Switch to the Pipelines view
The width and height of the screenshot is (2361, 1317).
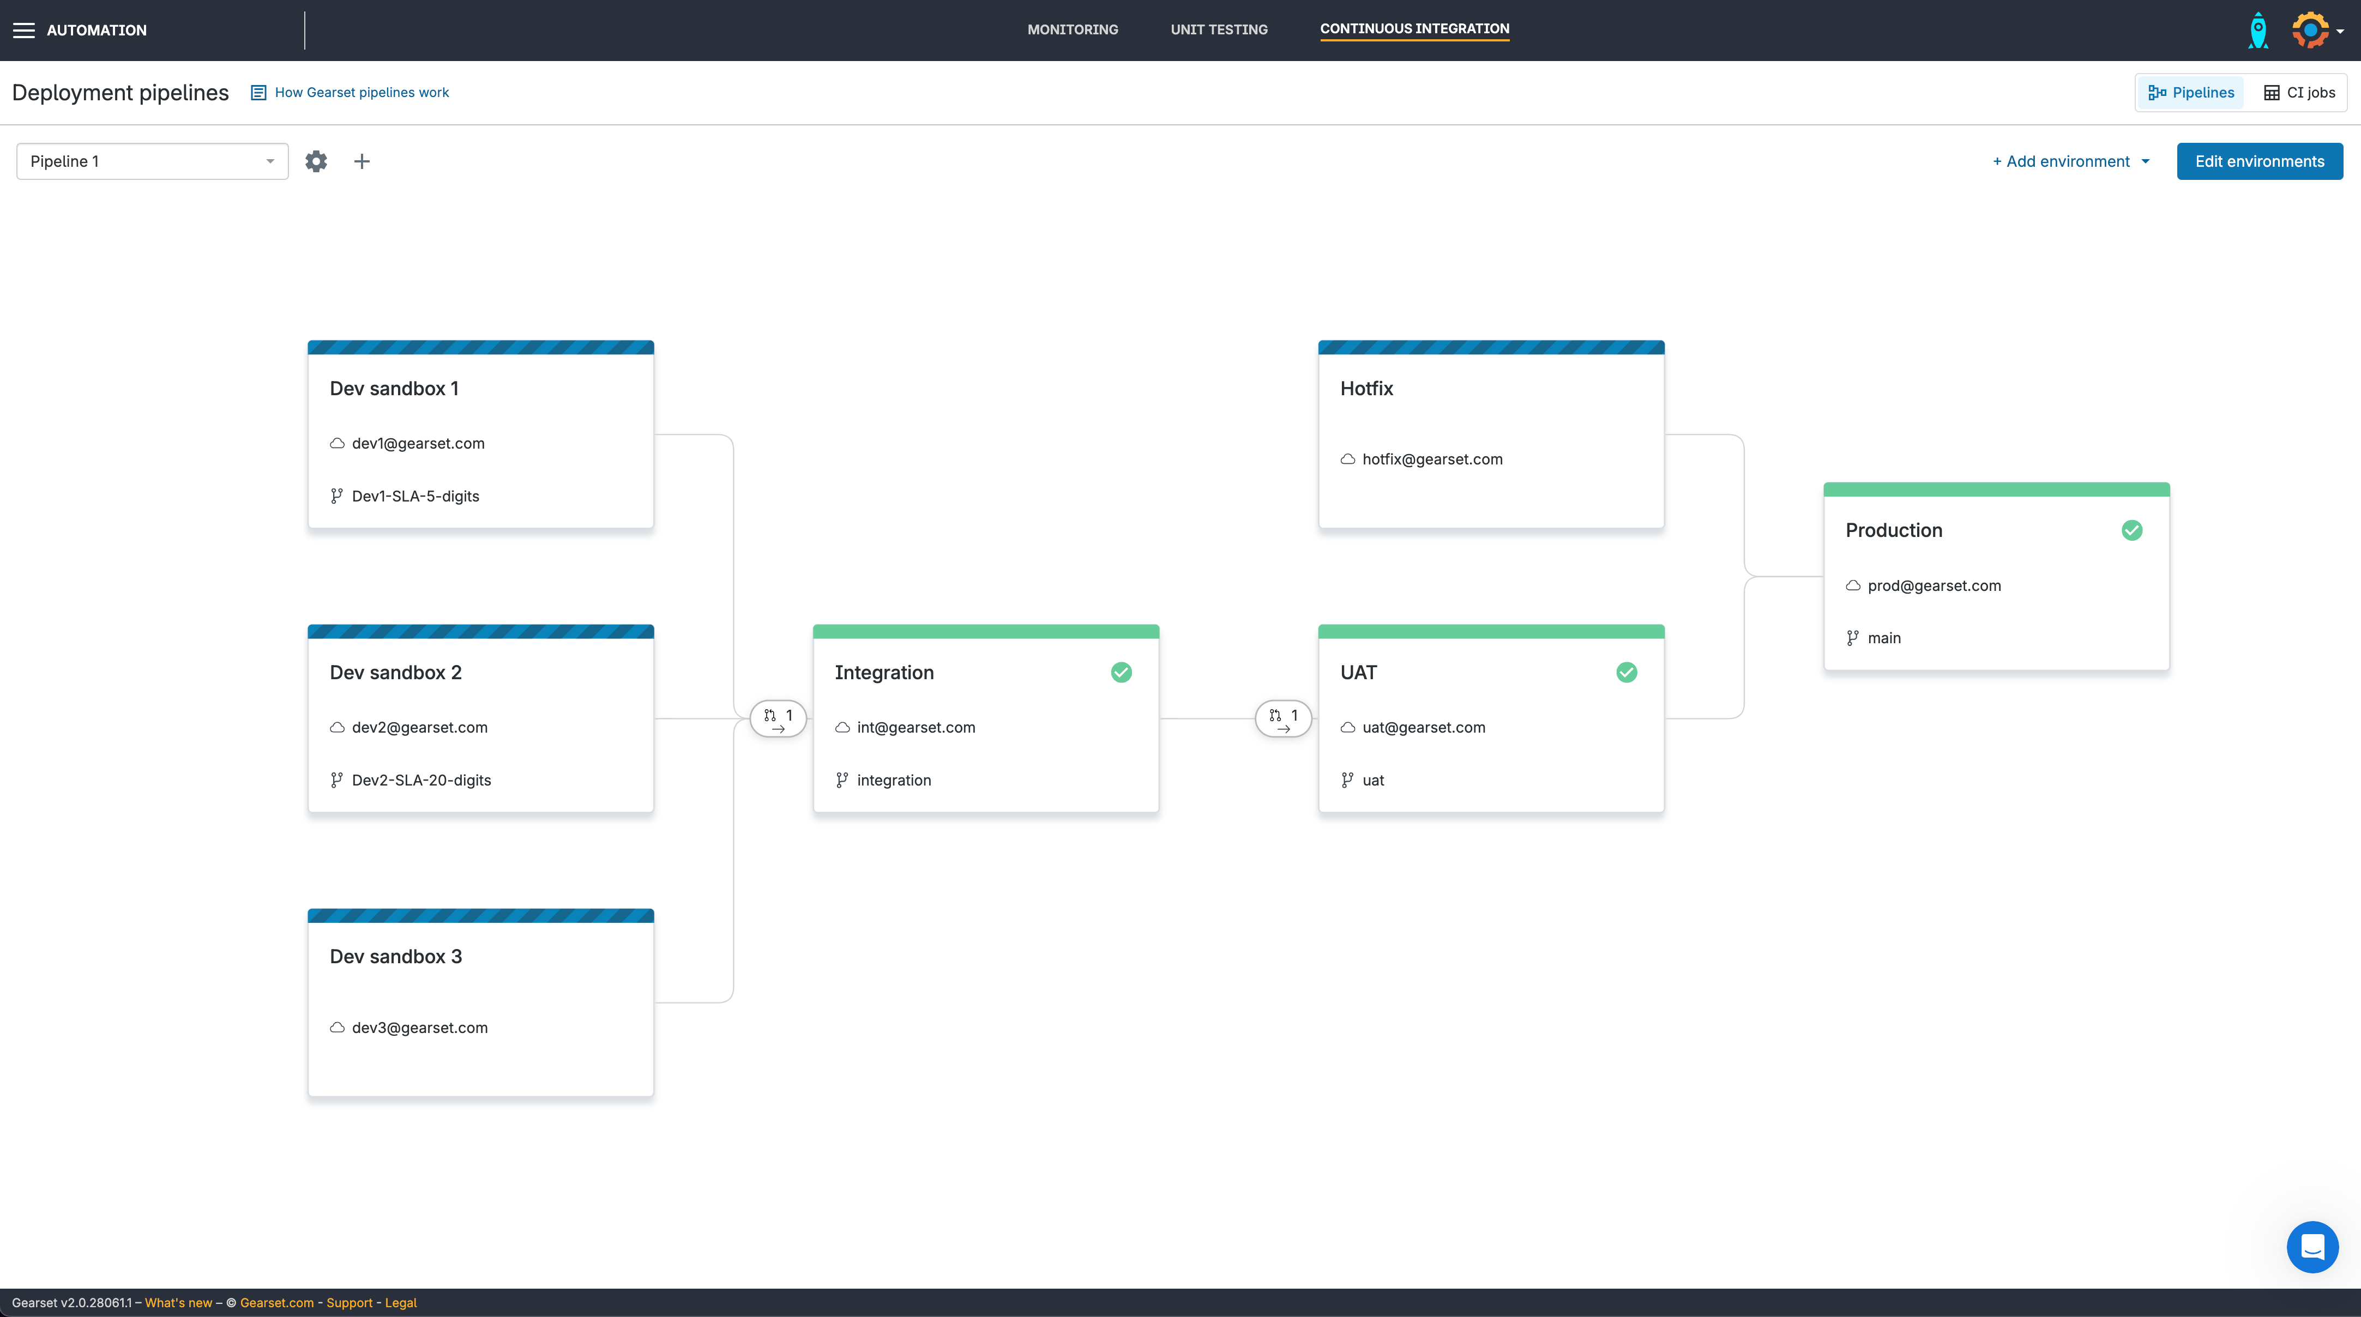coord(2190,93)
